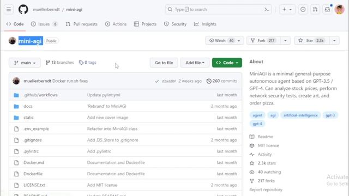This screenshot has width=349, height=196.
Task: Click the .gitignore file icon
Action: [x=16, y=140]
